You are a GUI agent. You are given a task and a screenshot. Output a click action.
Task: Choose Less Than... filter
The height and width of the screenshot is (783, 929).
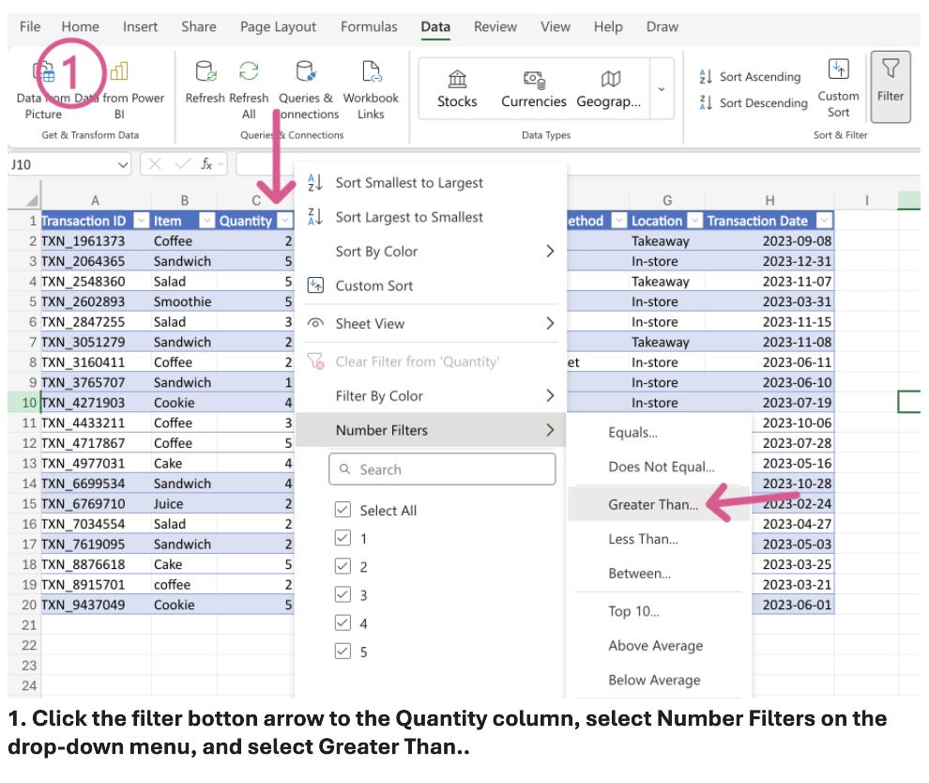pos(643,539)
